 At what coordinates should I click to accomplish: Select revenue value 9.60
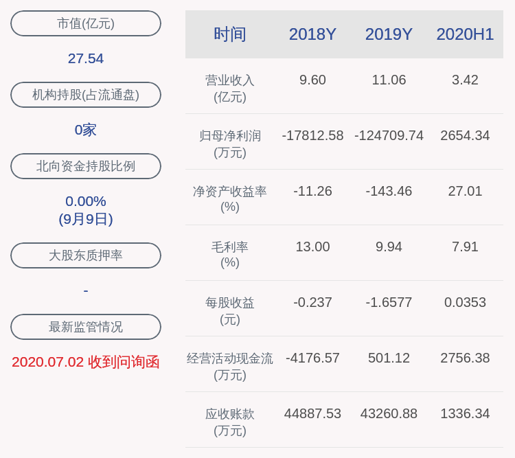coord(312,80)
